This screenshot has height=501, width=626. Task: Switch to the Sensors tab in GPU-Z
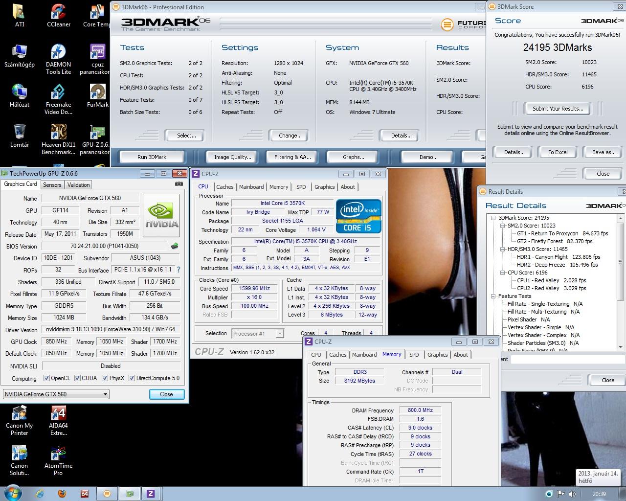(52, 185)
